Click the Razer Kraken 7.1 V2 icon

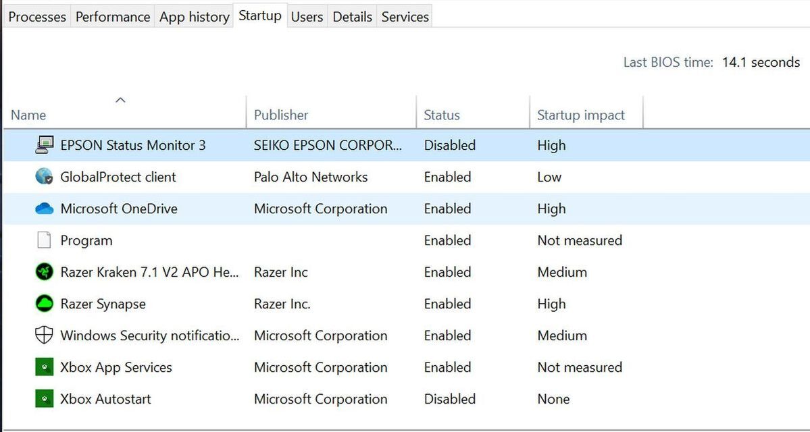pos(45,272)
